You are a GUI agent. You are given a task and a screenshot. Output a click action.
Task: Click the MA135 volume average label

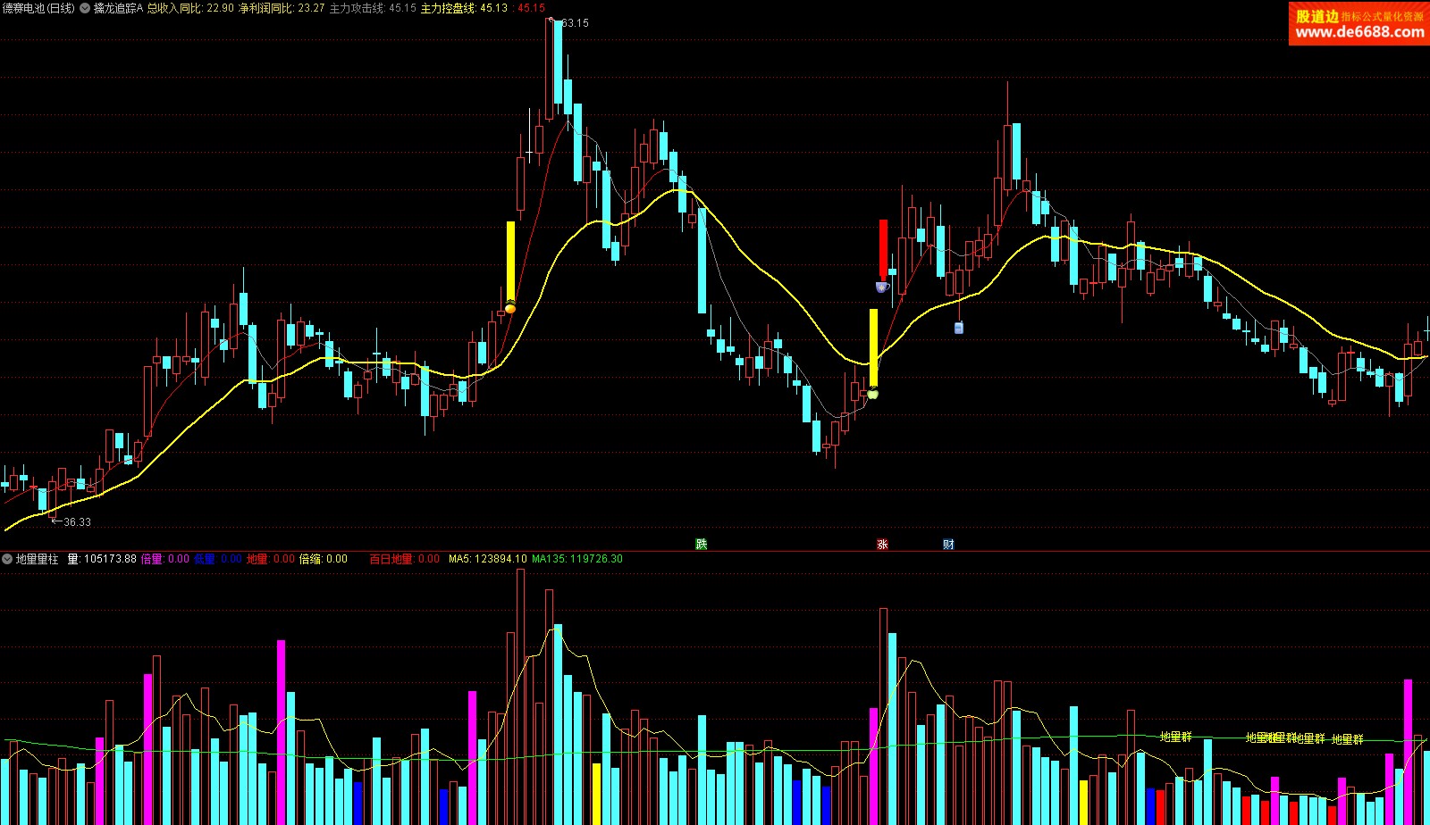(576, 559)
